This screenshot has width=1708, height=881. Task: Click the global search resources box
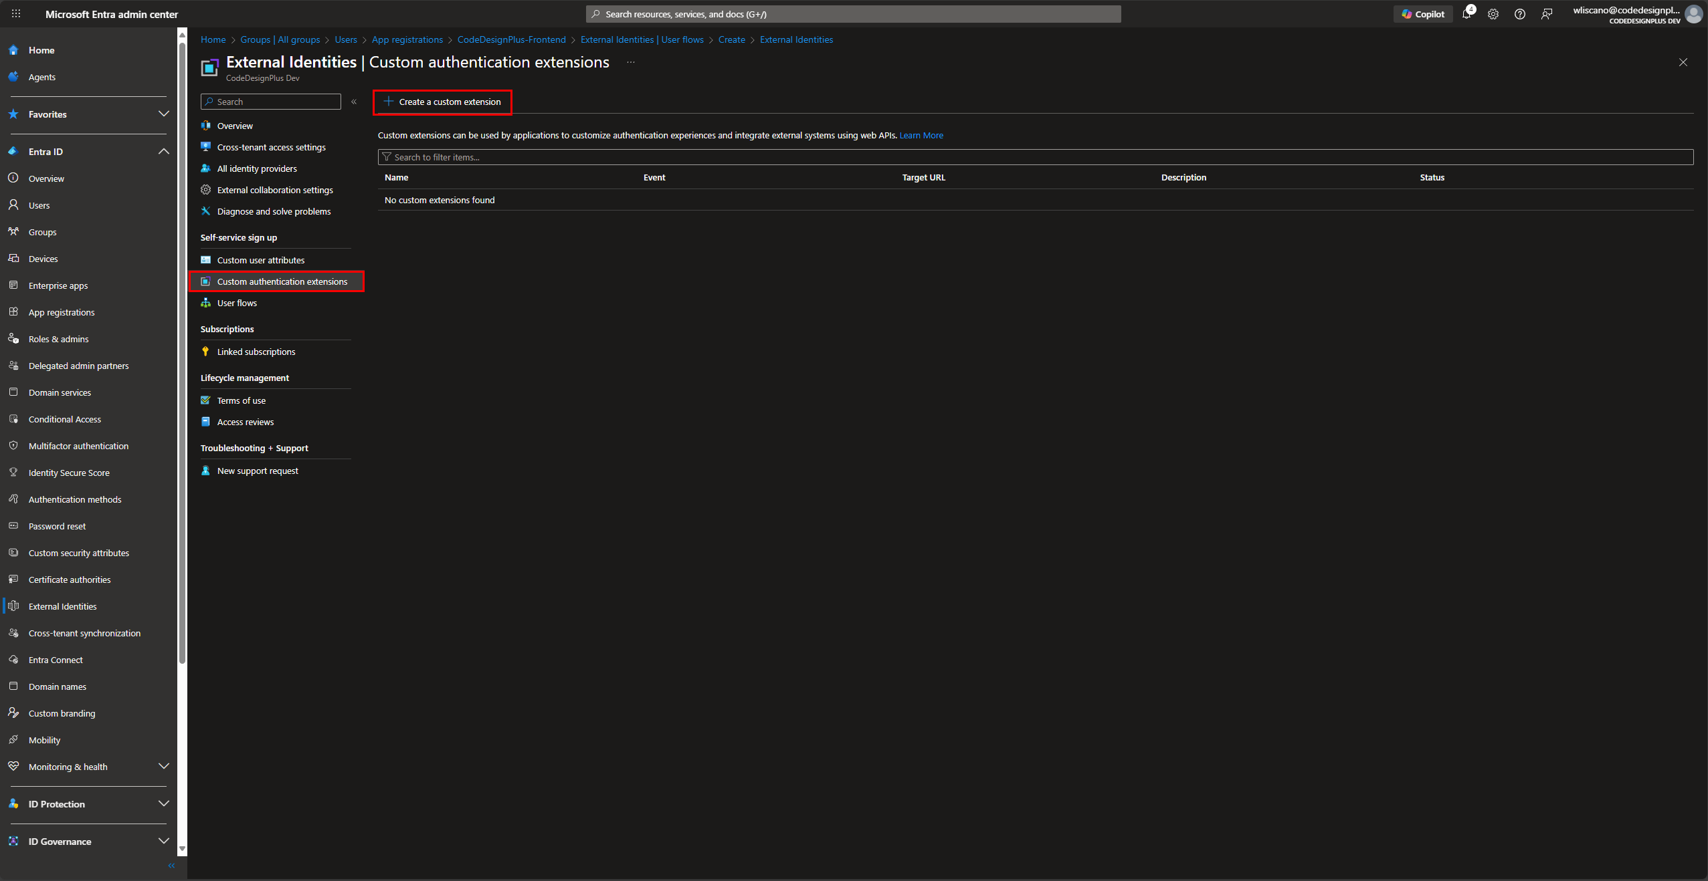click(853, 14)
